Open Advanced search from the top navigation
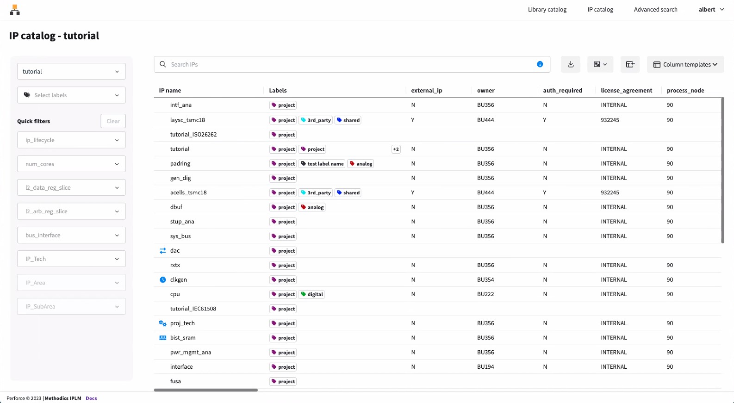The image size is (734, 403). tap(655, 10)
